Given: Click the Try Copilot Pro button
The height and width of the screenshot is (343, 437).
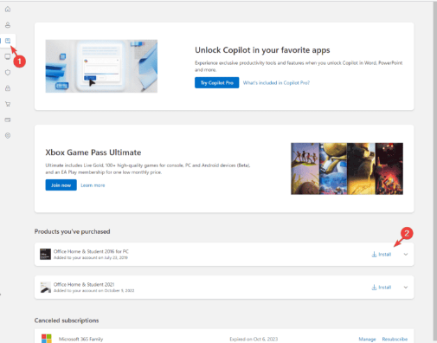Looking at the screenshot, I should [217, 82].
